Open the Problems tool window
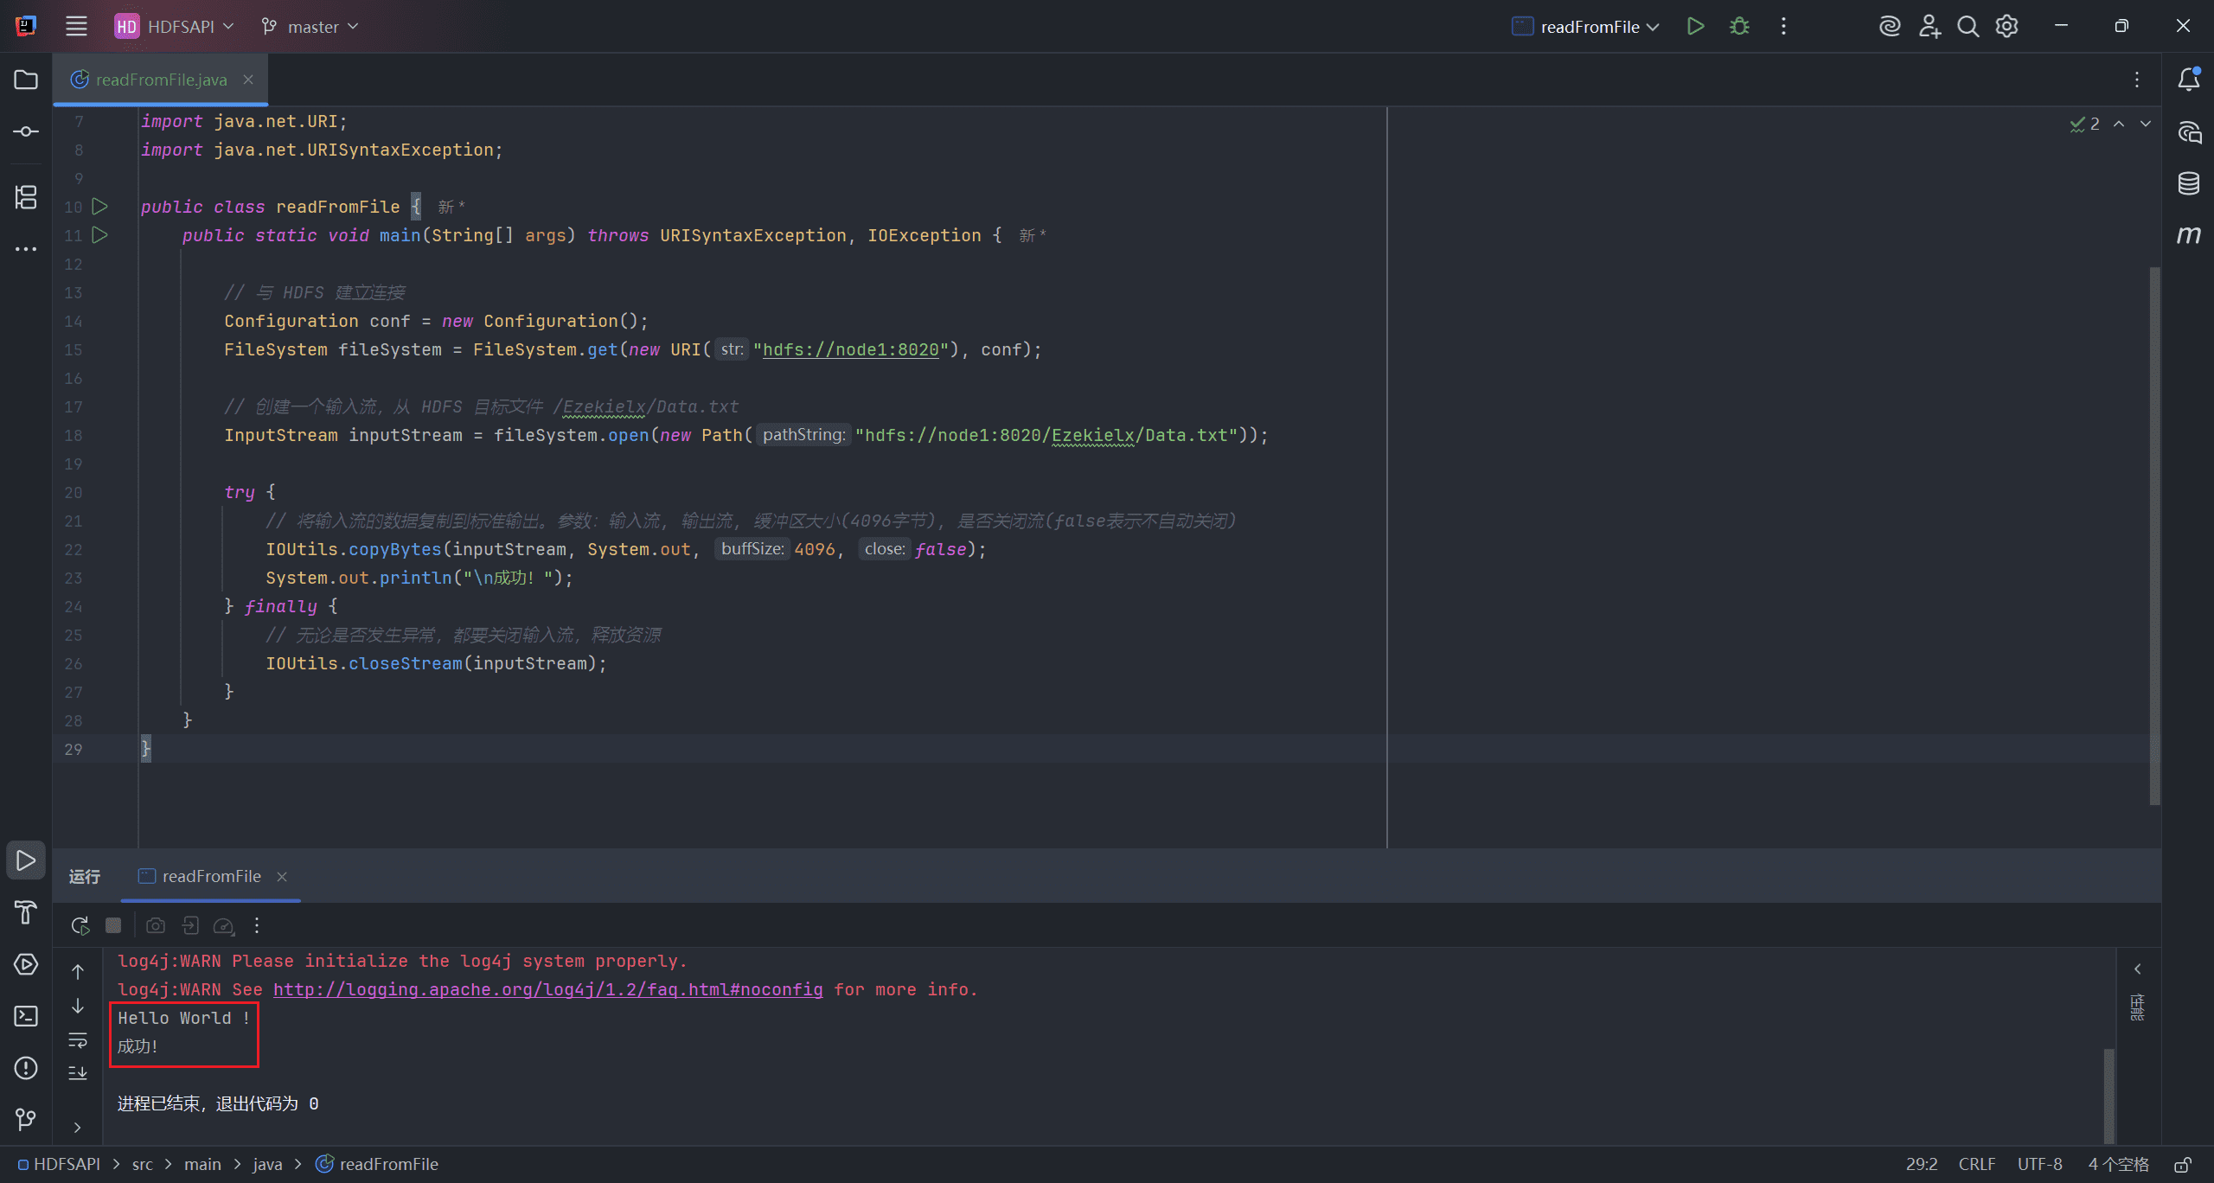The image size is (2214, 1183). click(26, 1068)
